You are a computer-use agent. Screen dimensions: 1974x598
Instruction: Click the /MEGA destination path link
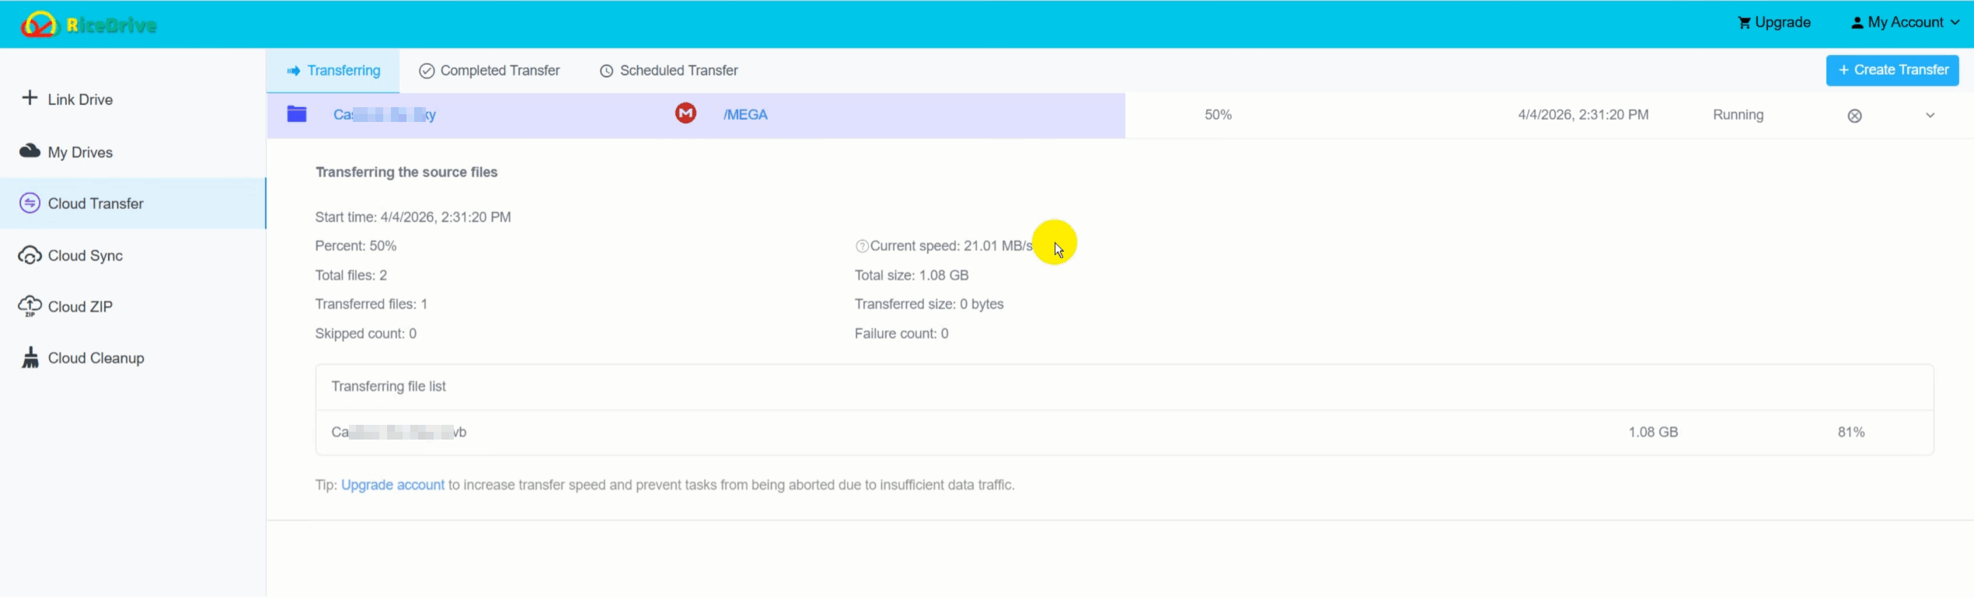click(x=745, y=115)
